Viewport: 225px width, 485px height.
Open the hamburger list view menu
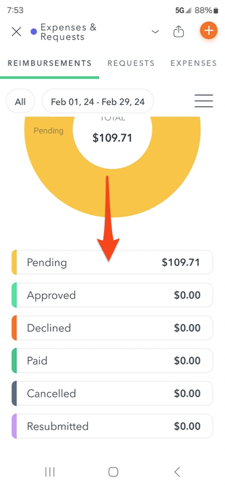(204, 101)
